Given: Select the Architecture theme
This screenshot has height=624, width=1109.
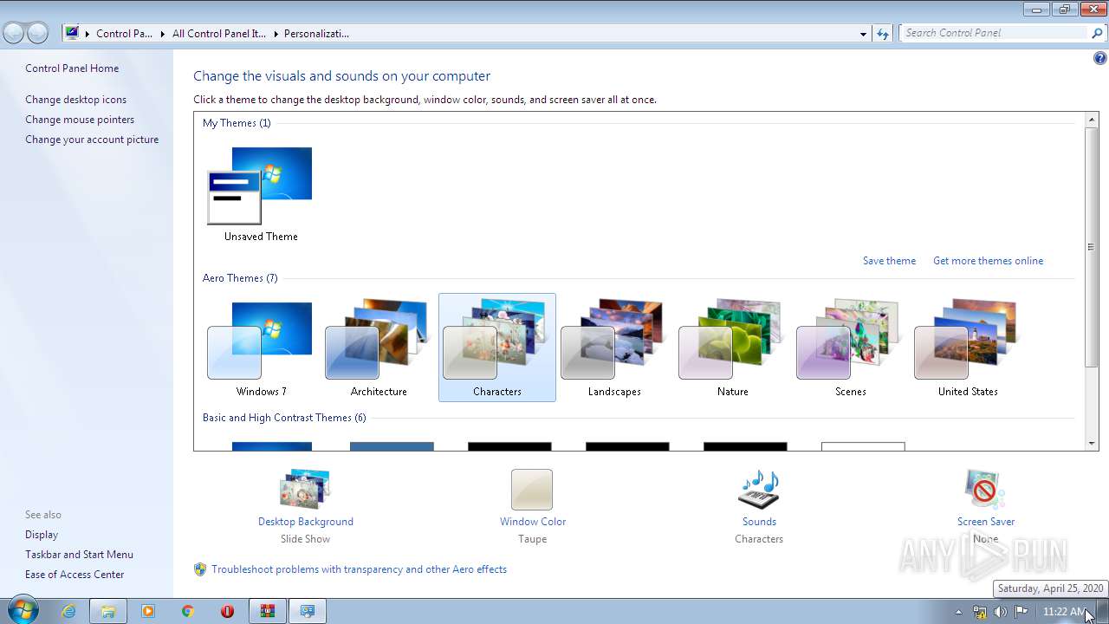Looking at the screenshot, I should 379,347.
